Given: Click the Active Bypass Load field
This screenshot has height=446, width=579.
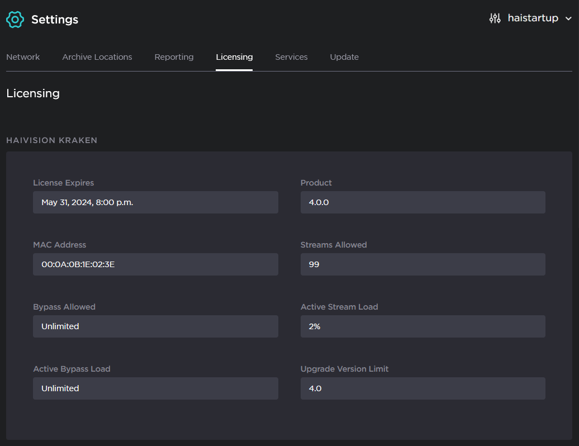Looking at the screenshot, I should [x=155, y=388].
